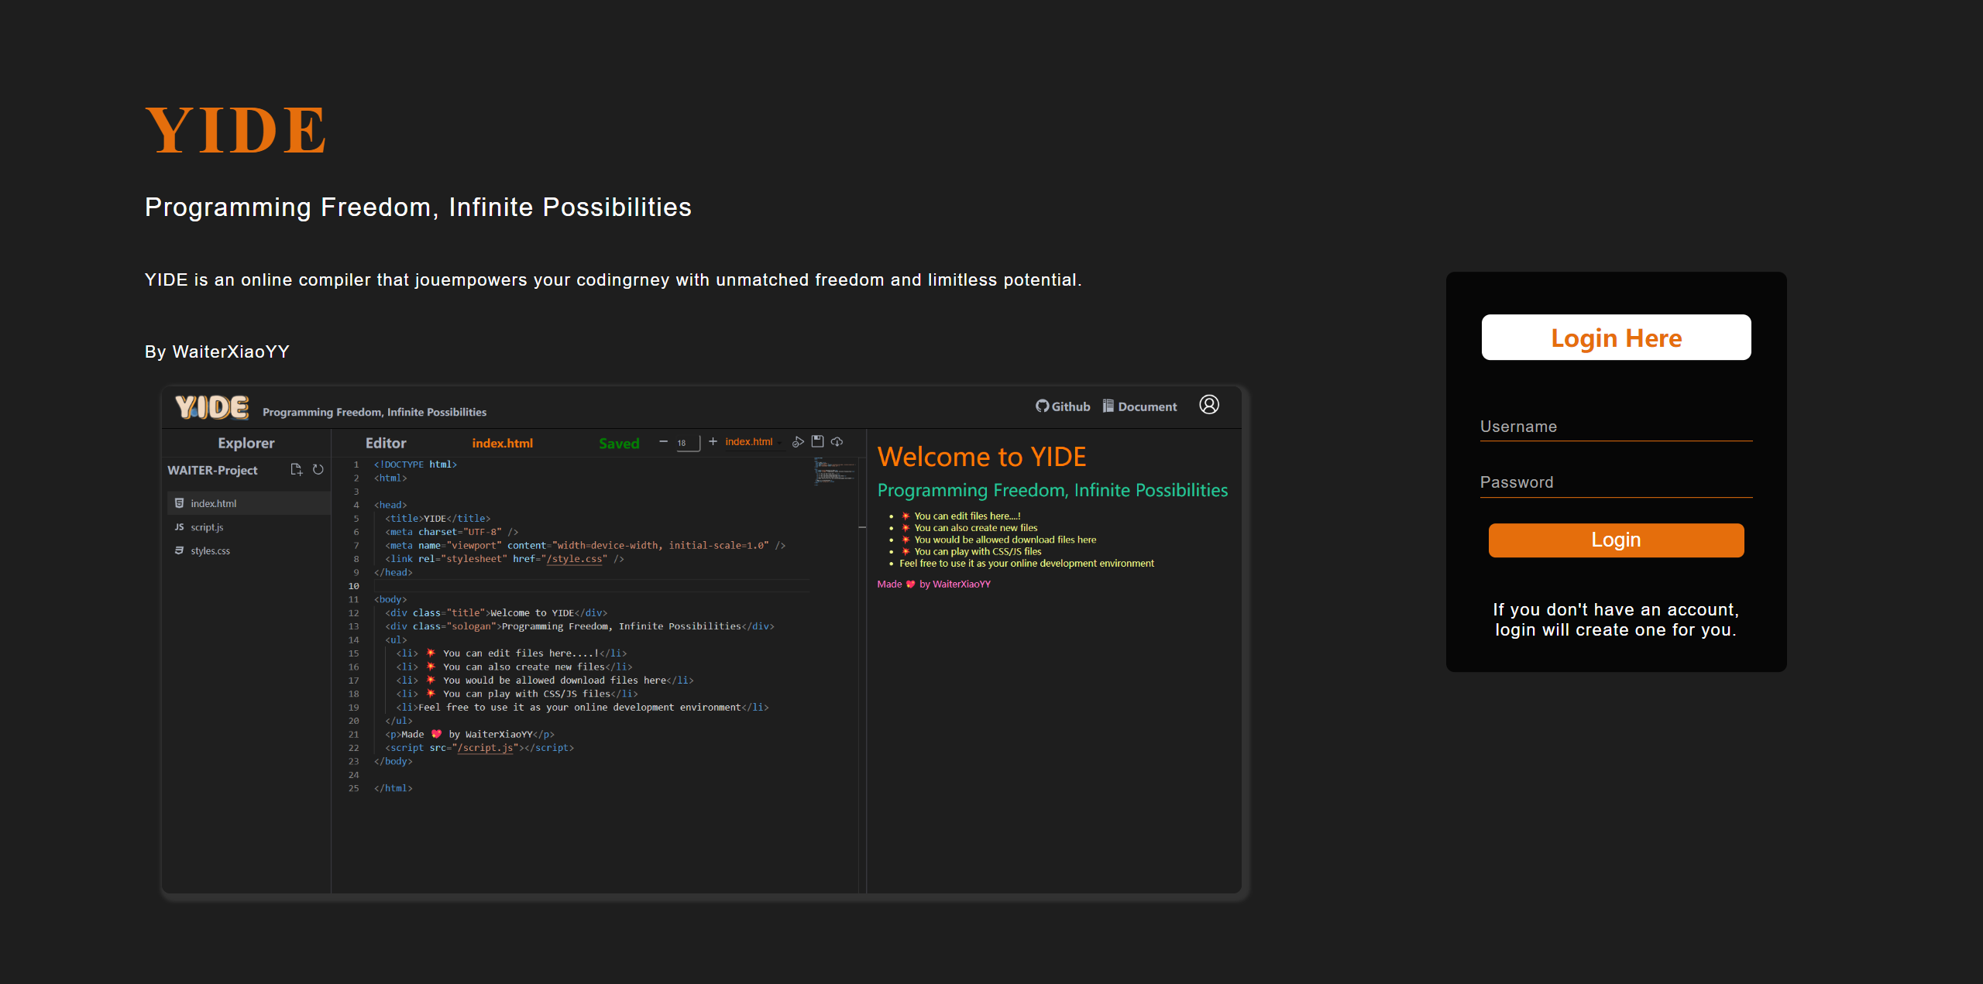Click the YIDE logo inside the preview
Viewport: 1983px width, 984px height.
[x=211, y=407]
